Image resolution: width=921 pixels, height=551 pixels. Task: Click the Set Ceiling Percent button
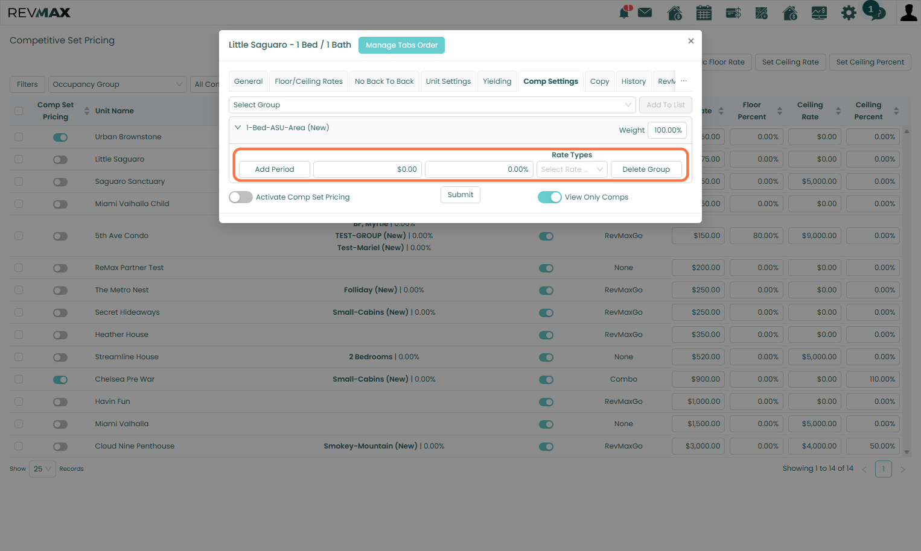click(870, 62)
